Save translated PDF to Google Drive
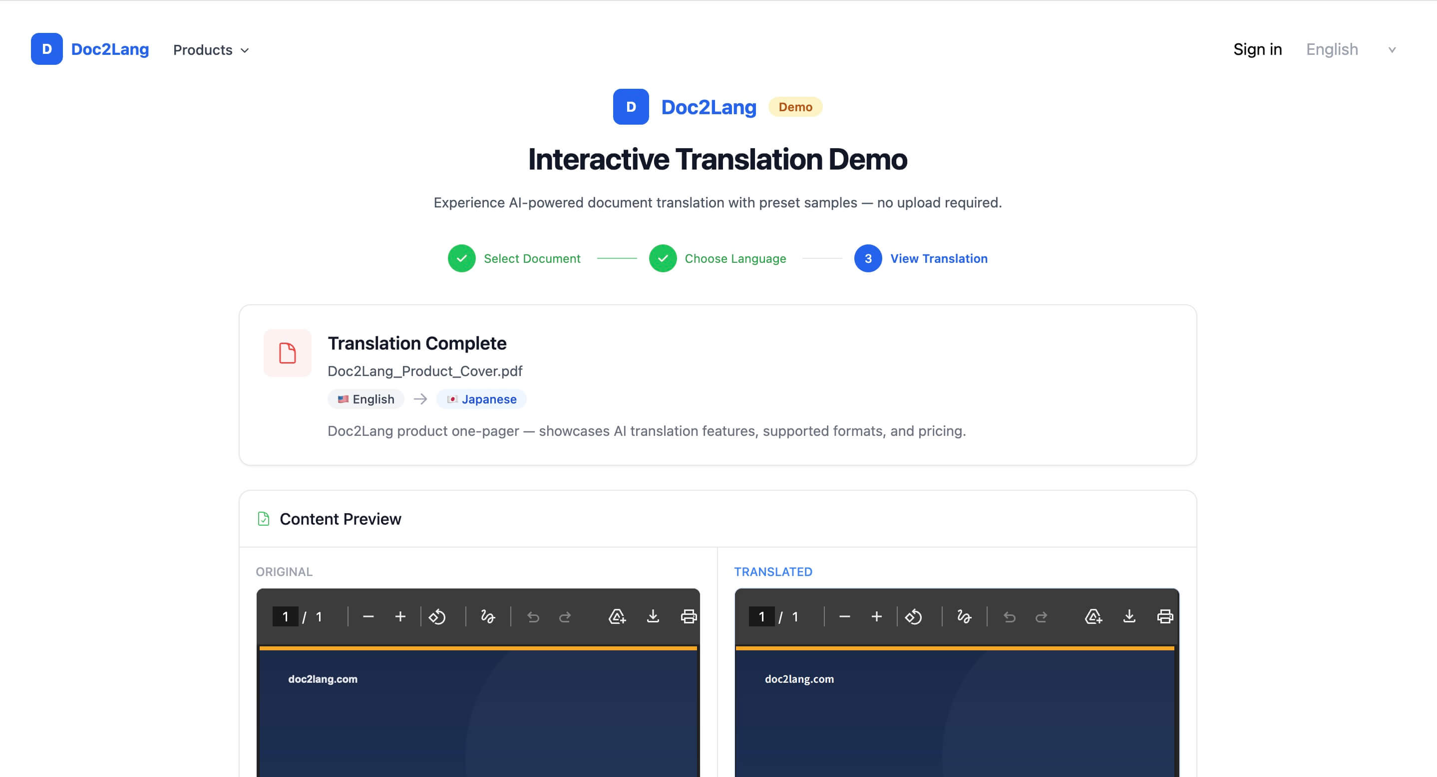This screenshot has height=777, width=1437. click(1093, 616)
